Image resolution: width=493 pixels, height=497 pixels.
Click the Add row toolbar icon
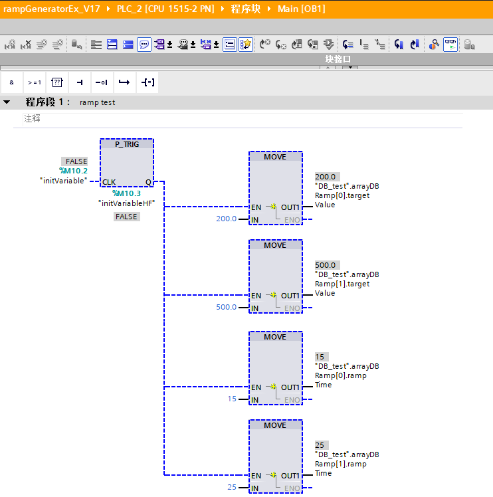[57, 45]
